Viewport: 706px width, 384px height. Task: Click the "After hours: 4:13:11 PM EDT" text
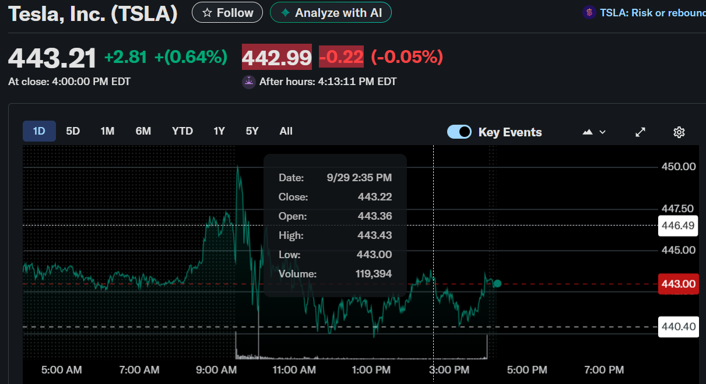click(x=328, y=82)
